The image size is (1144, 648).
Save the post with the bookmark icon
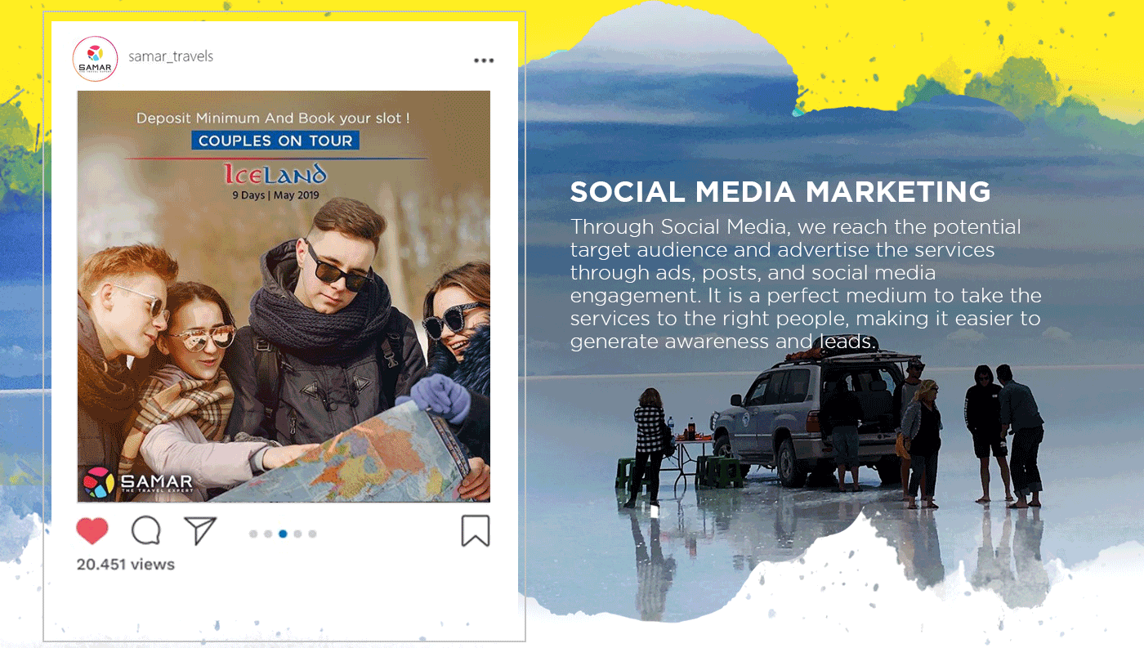tap(475, 531)
